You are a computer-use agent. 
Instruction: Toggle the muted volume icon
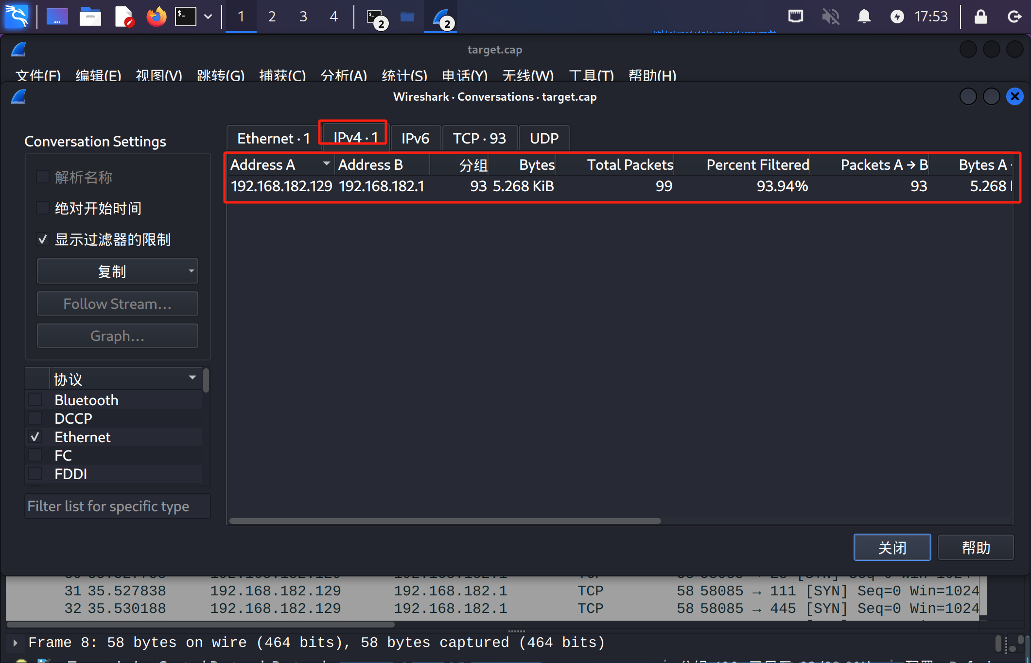(831, 17)
